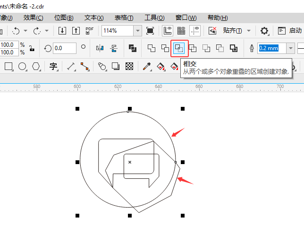Click the rotation angle input field

64,48
